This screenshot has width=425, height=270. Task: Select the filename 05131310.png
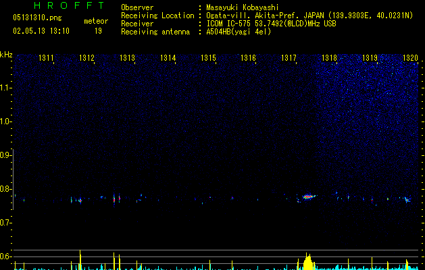(x=37, y=18)
